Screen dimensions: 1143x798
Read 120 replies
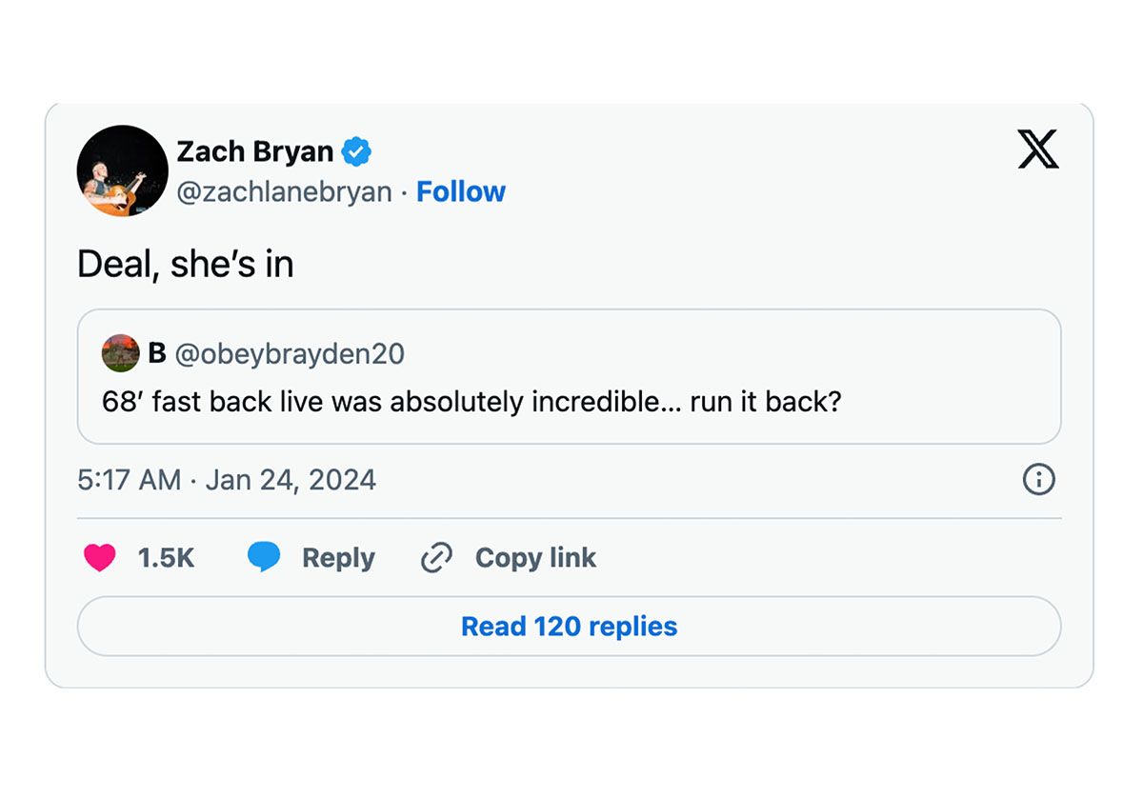coord(570,626)
